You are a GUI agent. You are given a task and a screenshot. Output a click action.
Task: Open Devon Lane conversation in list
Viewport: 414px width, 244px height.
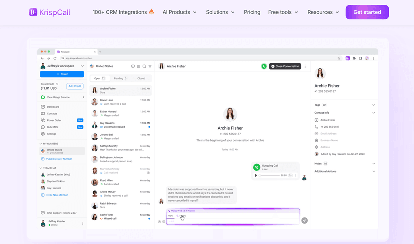121,102
